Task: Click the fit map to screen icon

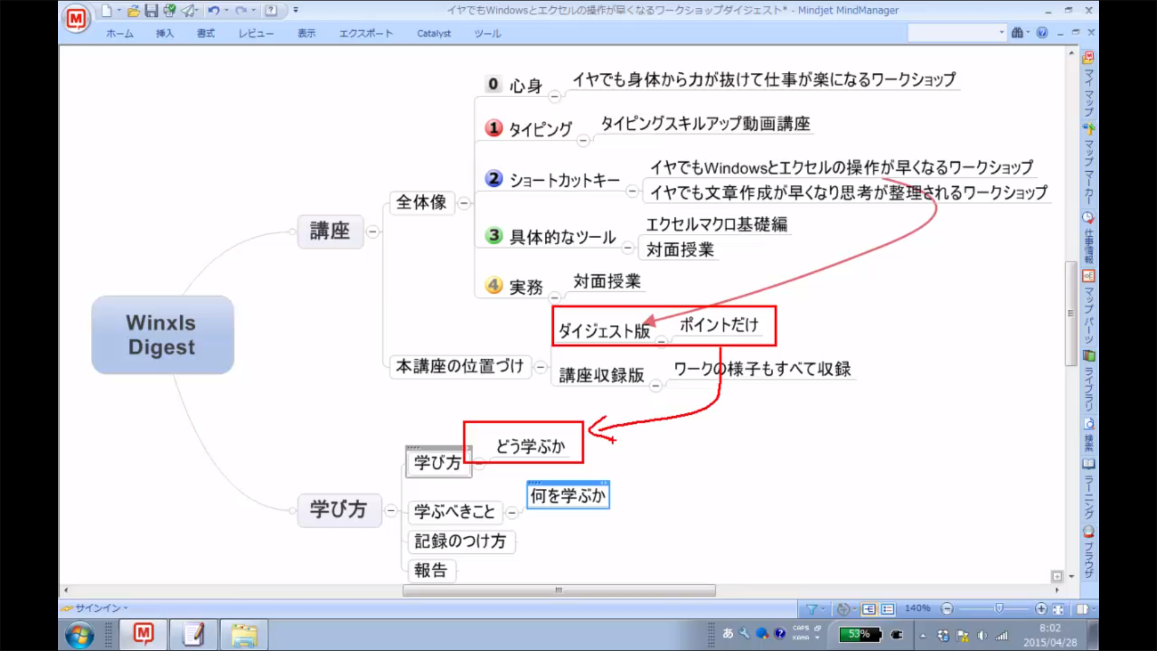Action: point(1058,609)
